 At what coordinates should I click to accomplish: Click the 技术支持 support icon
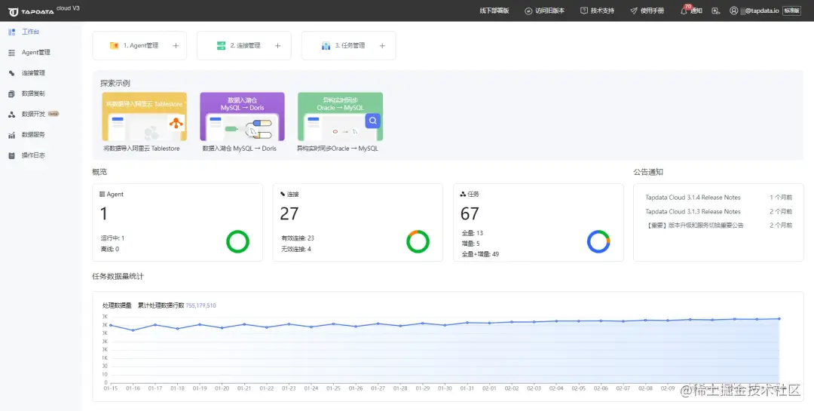coord(584,11)
